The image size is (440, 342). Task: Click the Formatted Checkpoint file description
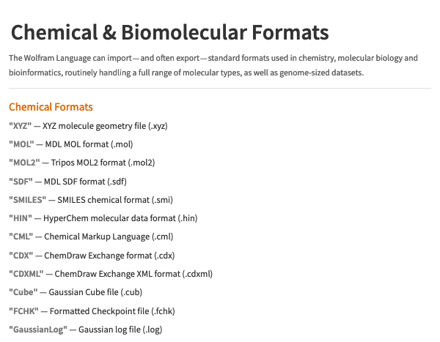point(112,311)
